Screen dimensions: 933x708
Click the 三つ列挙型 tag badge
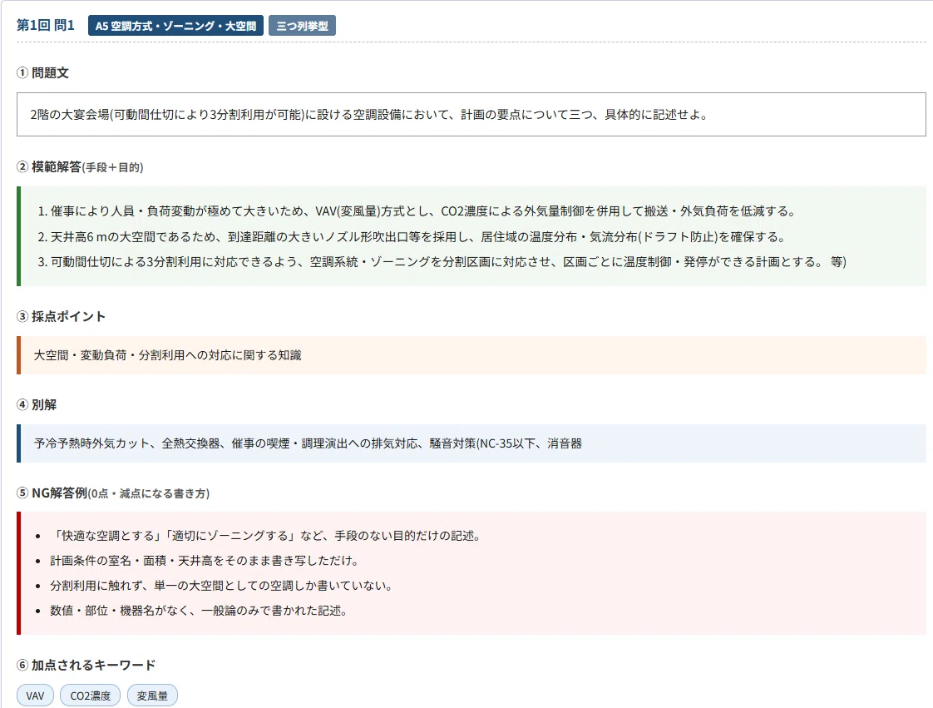(303, 26)
